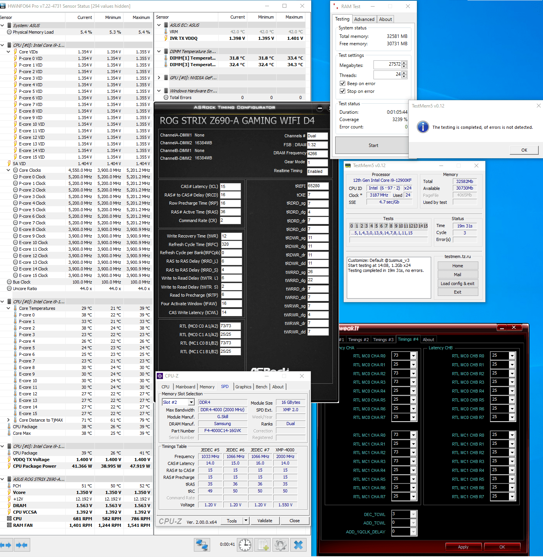543x557 pixels.
Task: Open ADD_1QCLK_DELAY dropdown in TweakIt
Action: click(413, 532)
